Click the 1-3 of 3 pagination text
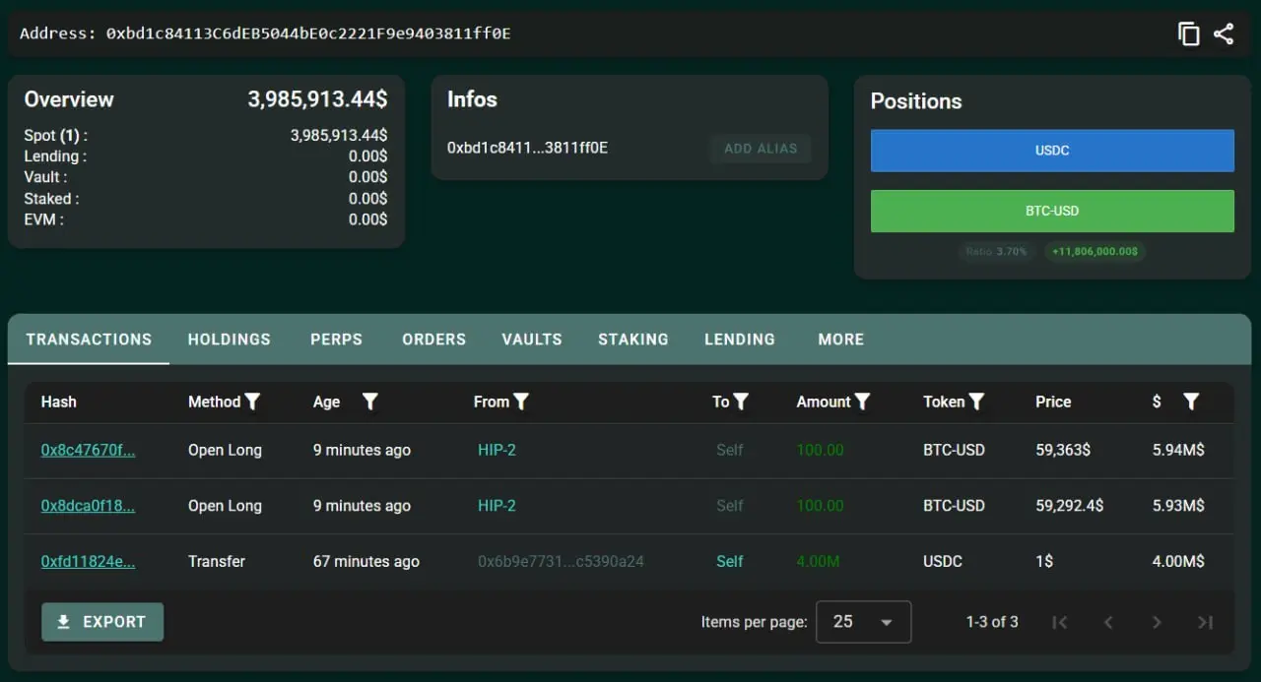This screenshot has height=682, width=1261. tap(992, 622)
